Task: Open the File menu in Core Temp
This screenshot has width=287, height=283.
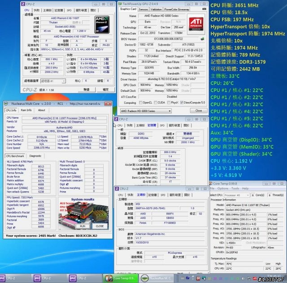Action: pyautogui.click(x=212, y=189)
